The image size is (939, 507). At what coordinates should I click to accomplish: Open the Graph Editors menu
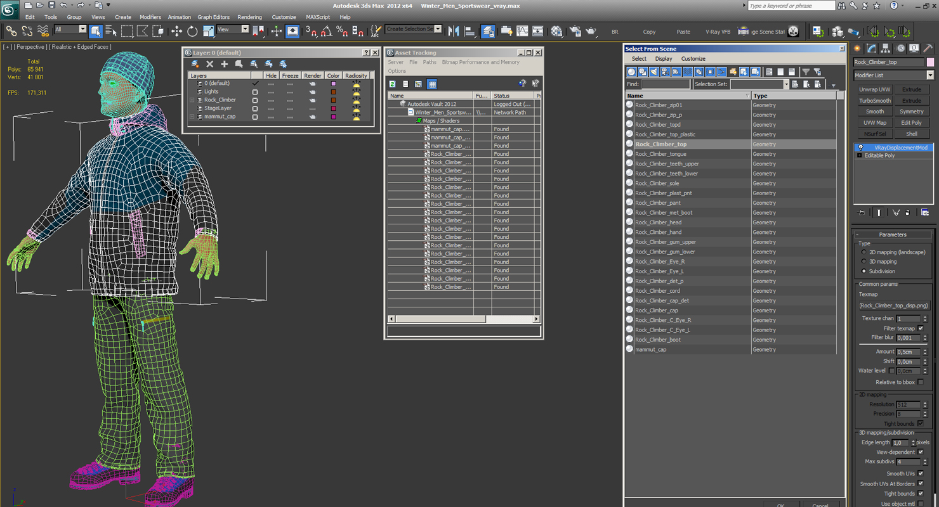pyautogui.click(x=214, y=17)
